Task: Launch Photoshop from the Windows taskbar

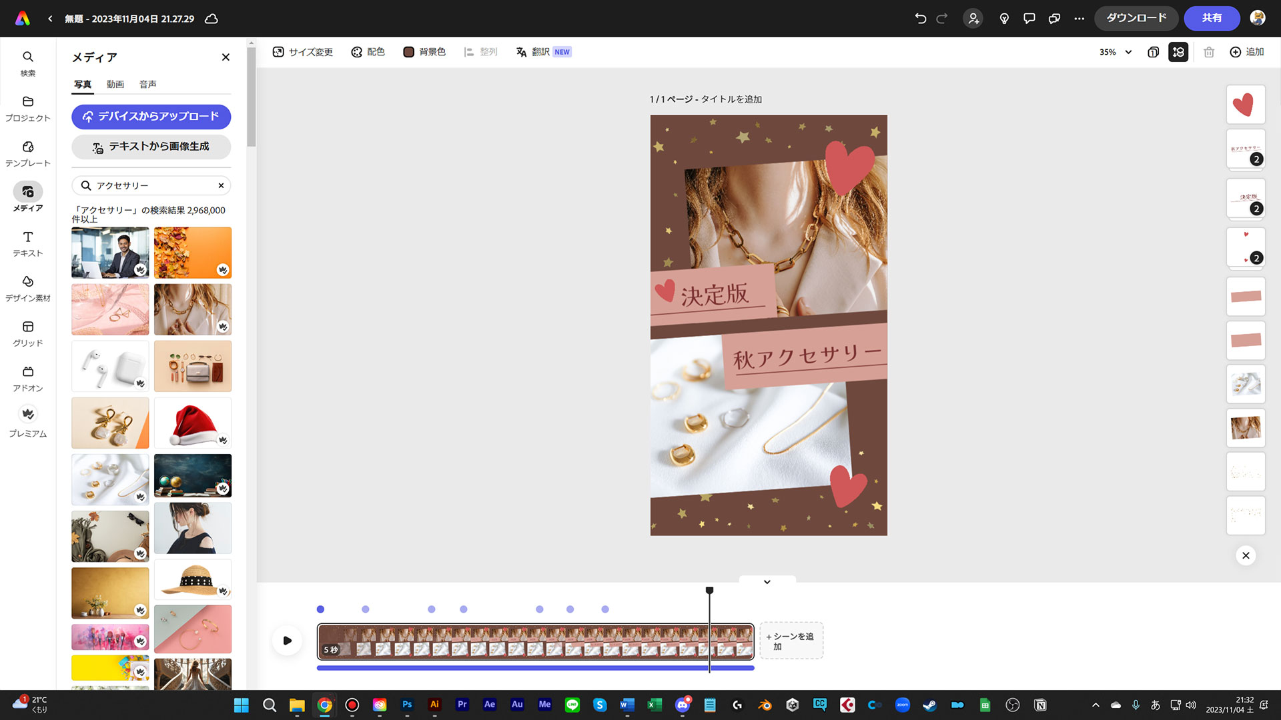Action: click(407, 705)
